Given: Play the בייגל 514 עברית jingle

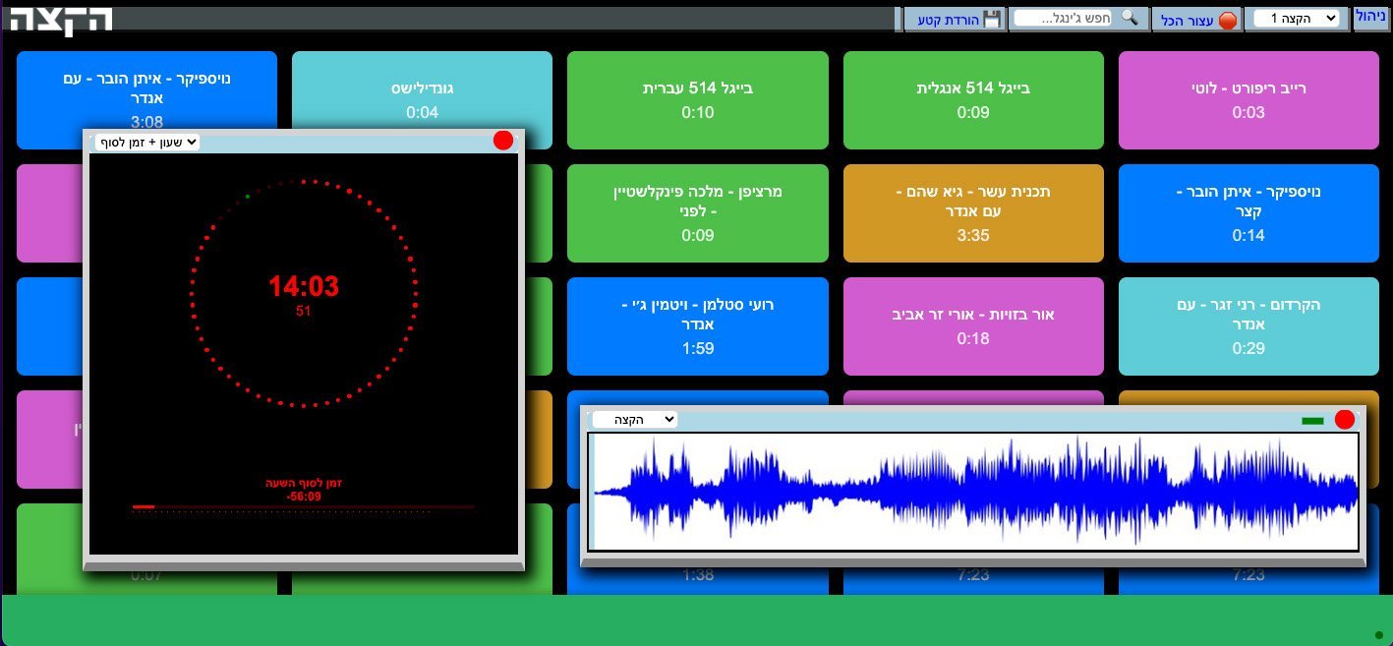Looking at the screenshot, I should coord(698,99).
